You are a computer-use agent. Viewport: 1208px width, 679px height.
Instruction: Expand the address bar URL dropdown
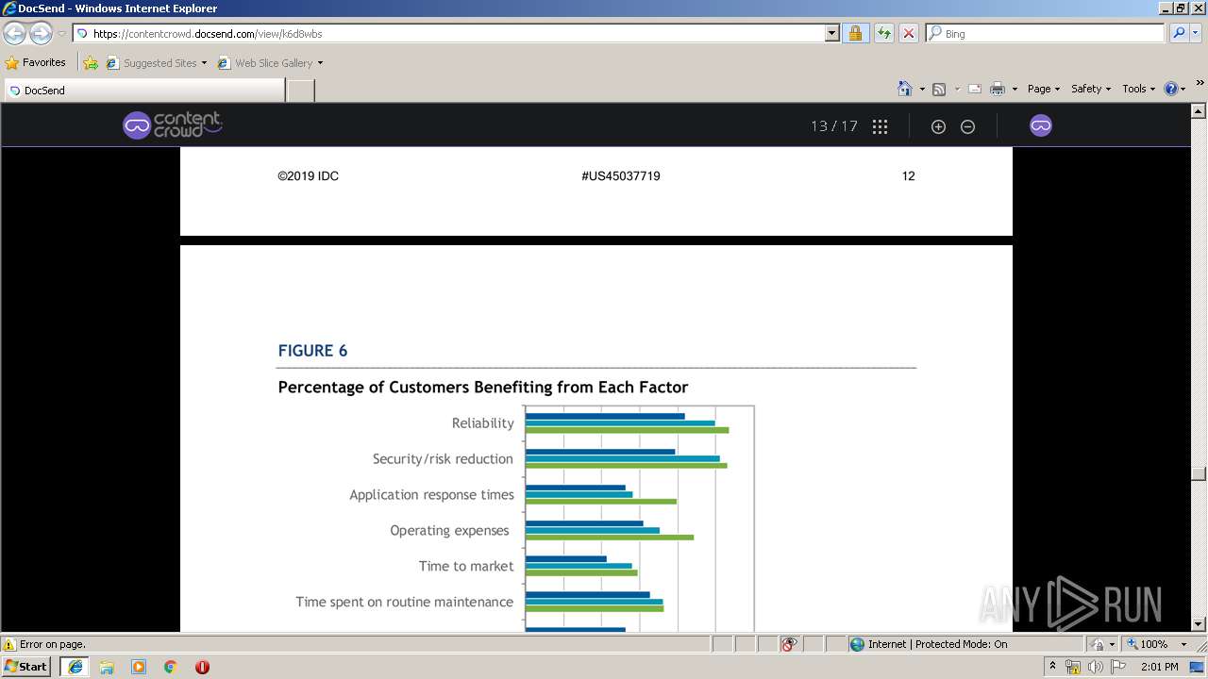coord(831,33)
